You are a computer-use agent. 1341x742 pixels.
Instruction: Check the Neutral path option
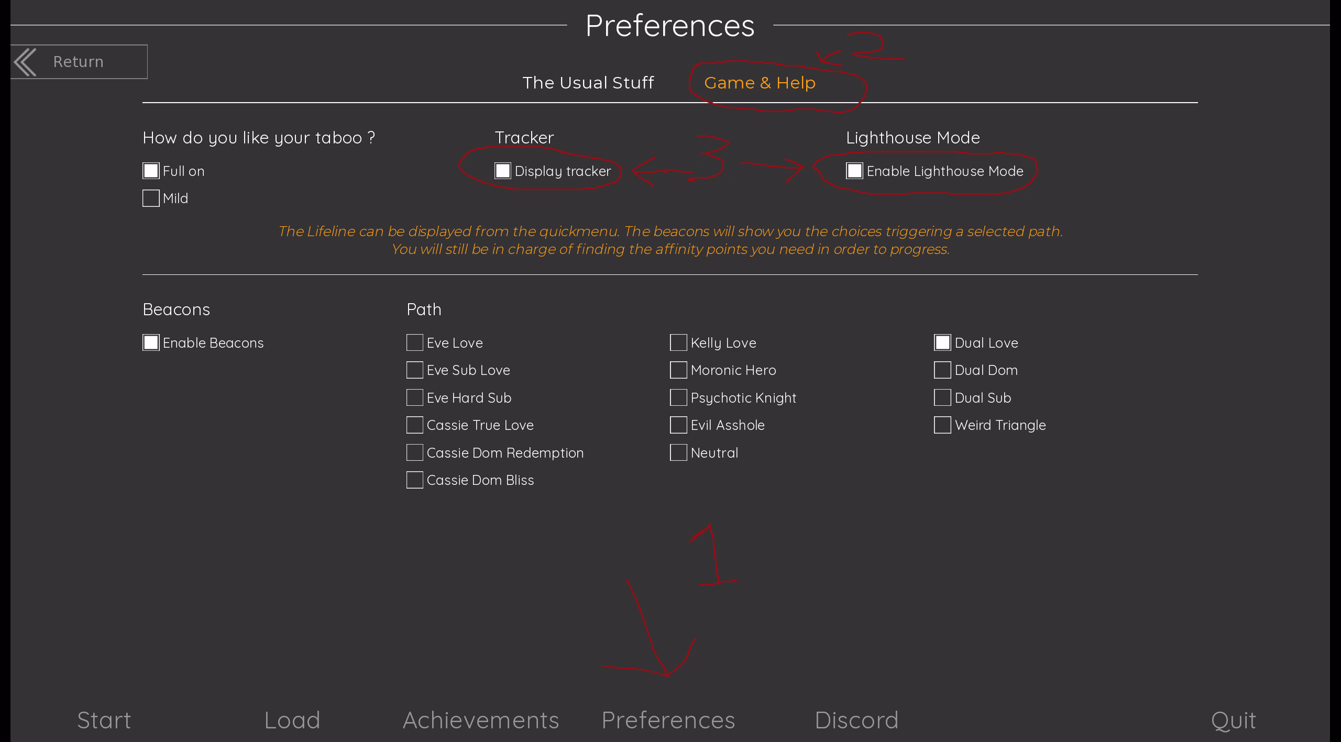coord(678,452)
